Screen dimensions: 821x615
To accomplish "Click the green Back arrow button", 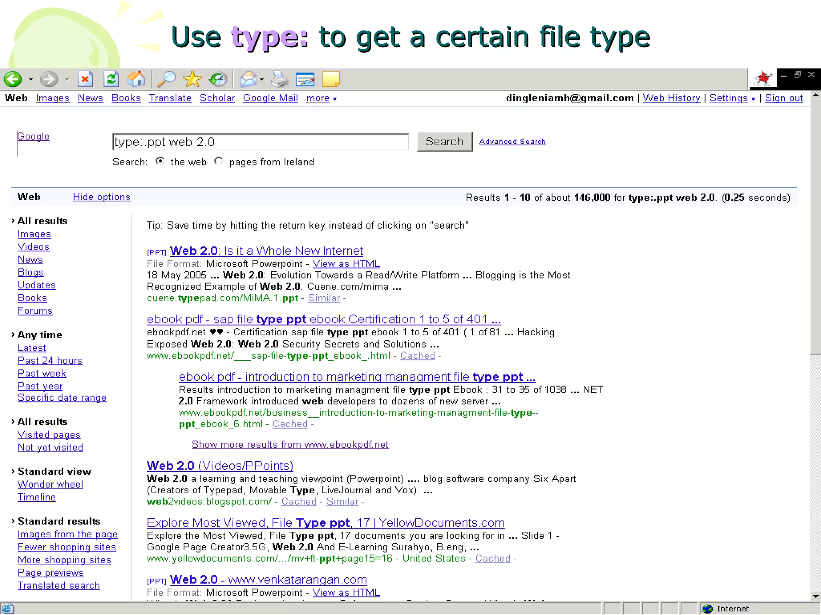I will (x=13, y=79).
